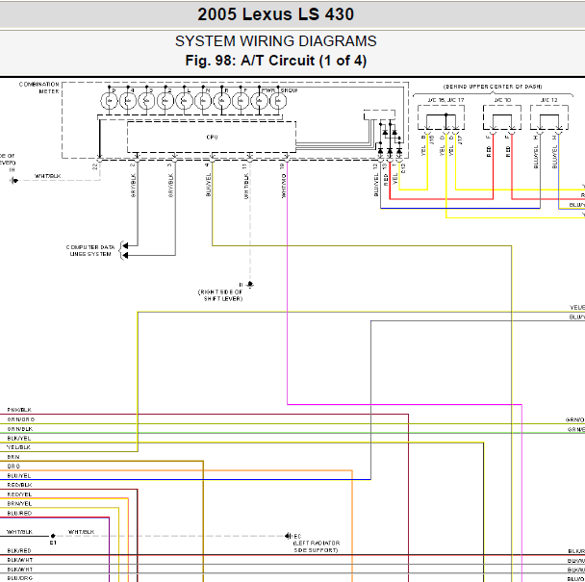This screenshot has width=585, height=582.
Task: Click the 'SYSTEM WIRING DIAGRAMS' title text
Action: point(276,41)
